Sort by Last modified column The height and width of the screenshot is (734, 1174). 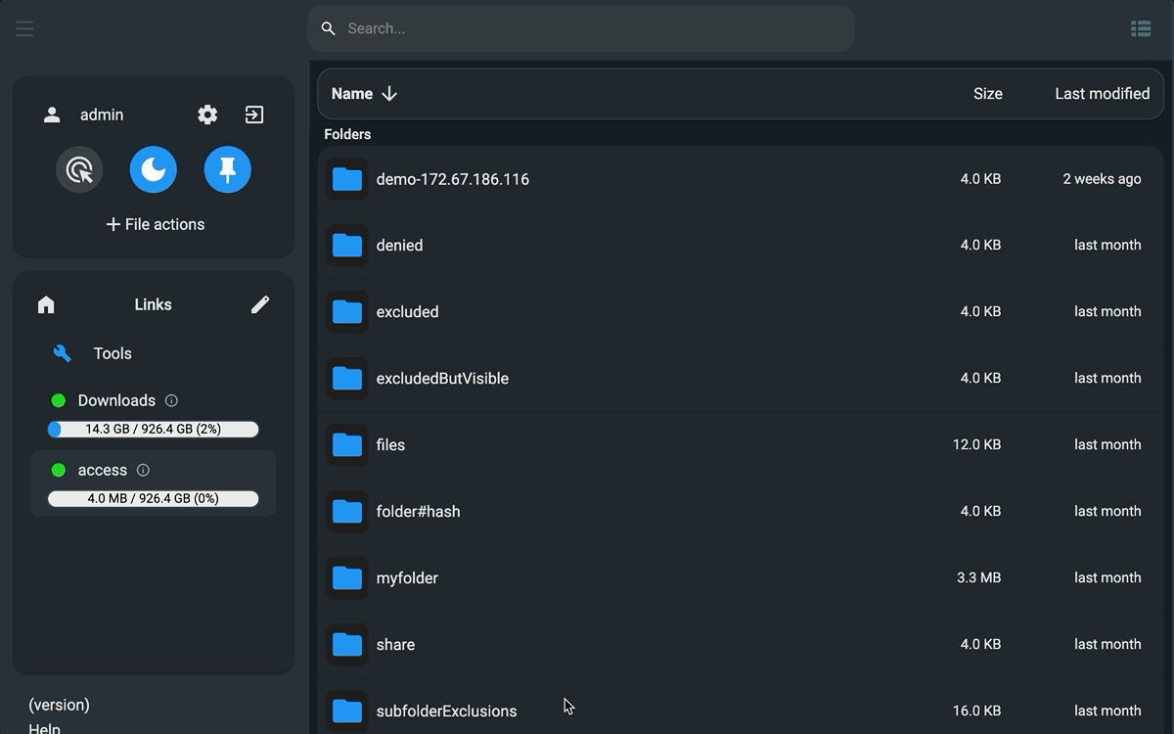(1102, 94)
